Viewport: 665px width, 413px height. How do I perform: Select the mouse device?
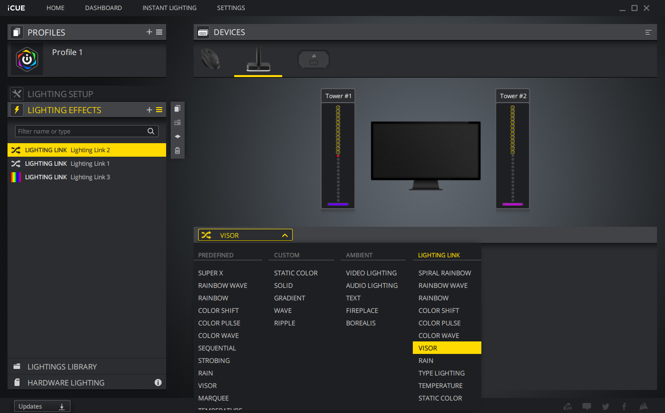pyautogui.click(x=210, y=59)
